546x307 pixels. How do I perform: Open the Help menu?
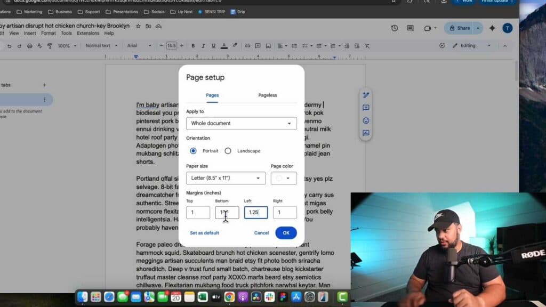(109, 33)
